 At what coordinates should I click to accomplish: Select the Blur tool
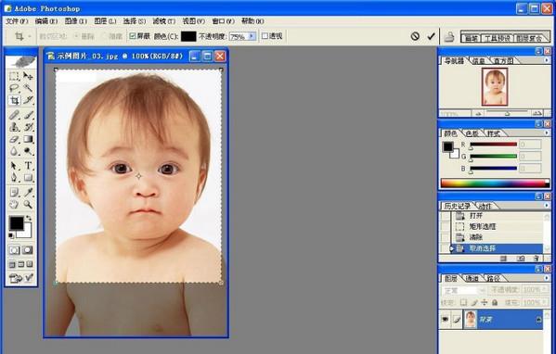pos(14,151)
